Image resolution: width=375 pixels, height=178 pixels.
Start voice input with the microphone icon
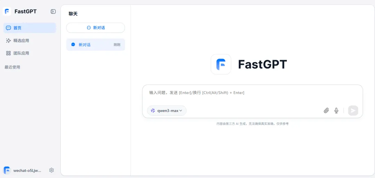click(336, 110)
